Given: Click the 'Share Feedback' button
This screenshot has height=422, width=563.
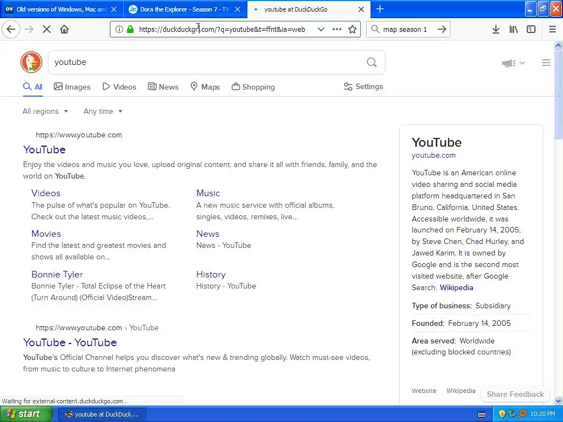Looking at the screenshot, I should pos(515,394).
